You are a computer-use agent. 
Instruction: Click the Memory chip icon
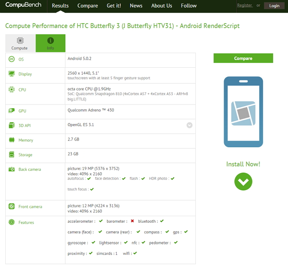12,140
